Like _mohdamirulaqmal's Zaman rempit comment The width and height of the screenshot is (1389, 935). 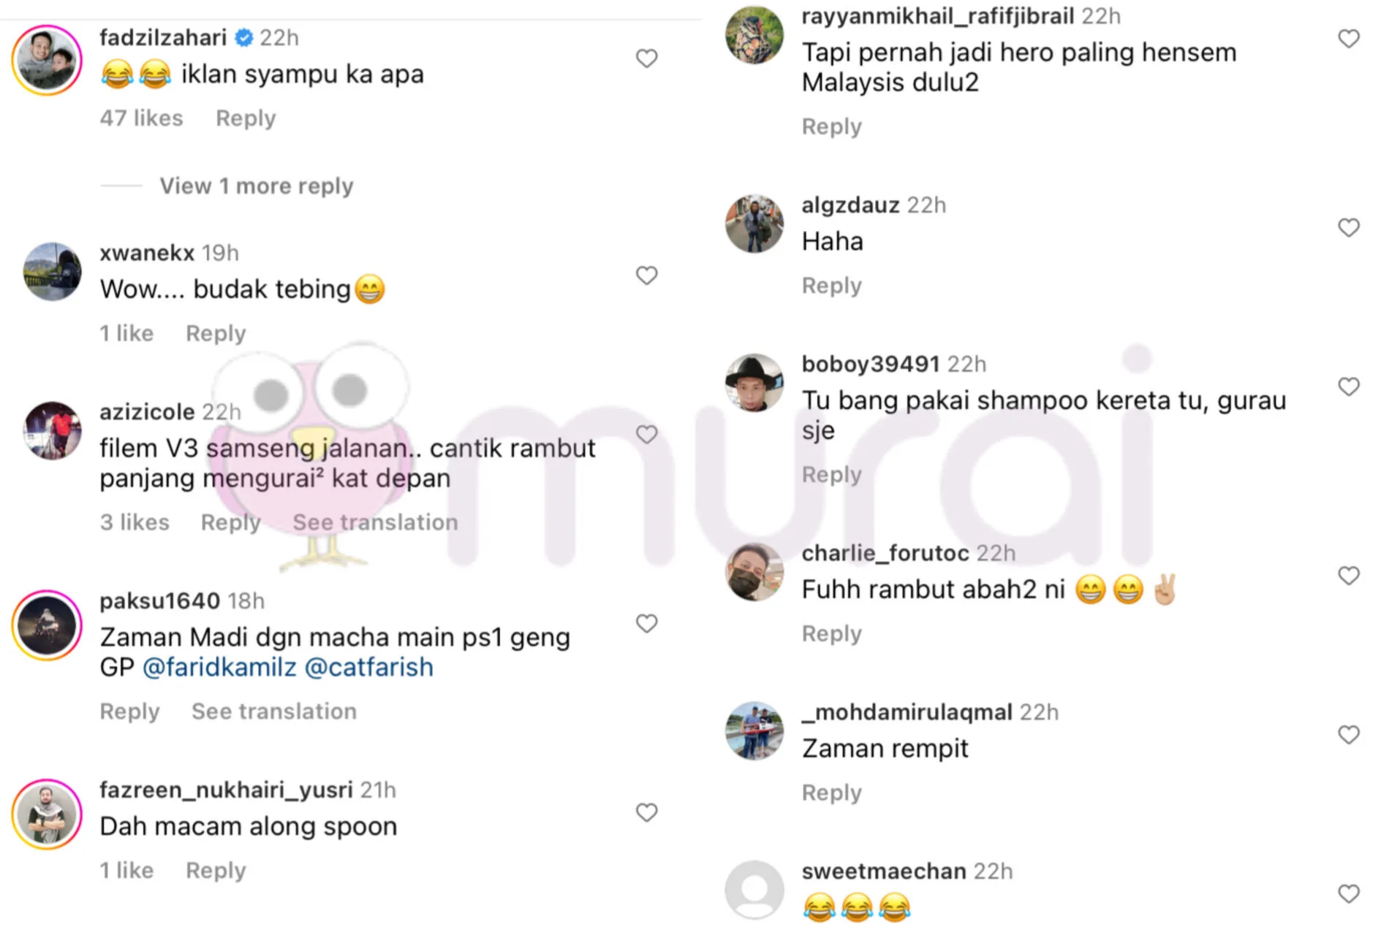[1349, 734]
